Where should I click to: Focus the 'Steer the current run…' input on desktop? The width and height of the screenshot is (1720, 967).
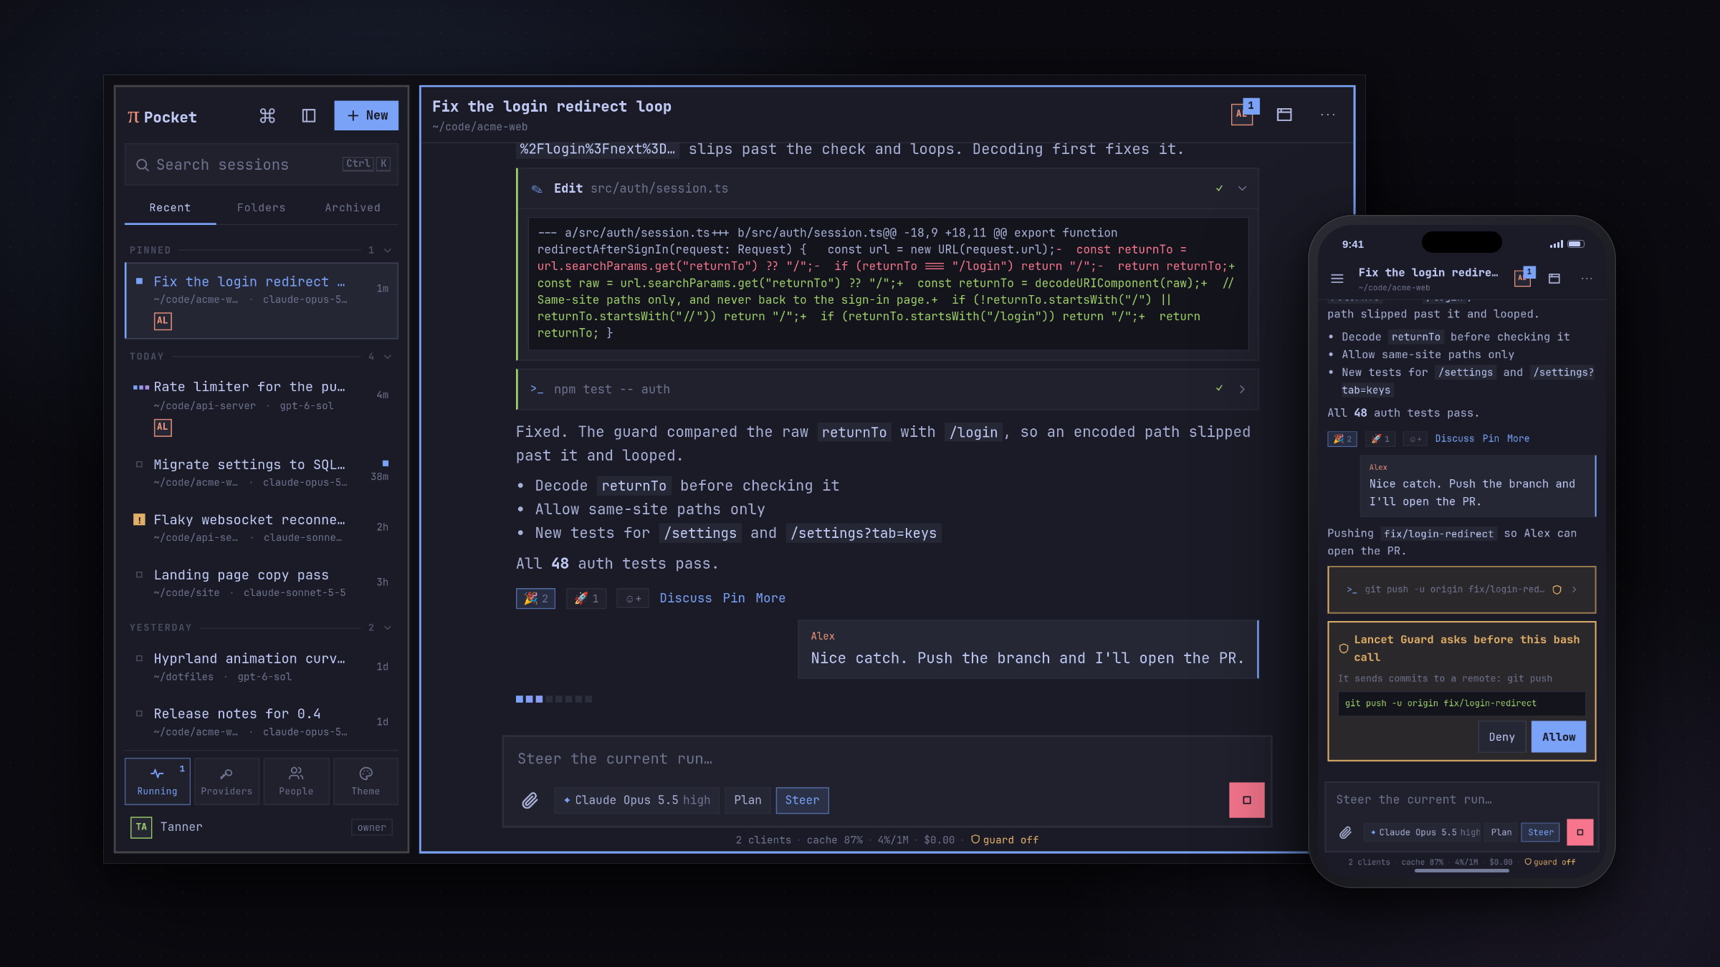point(887,759)
